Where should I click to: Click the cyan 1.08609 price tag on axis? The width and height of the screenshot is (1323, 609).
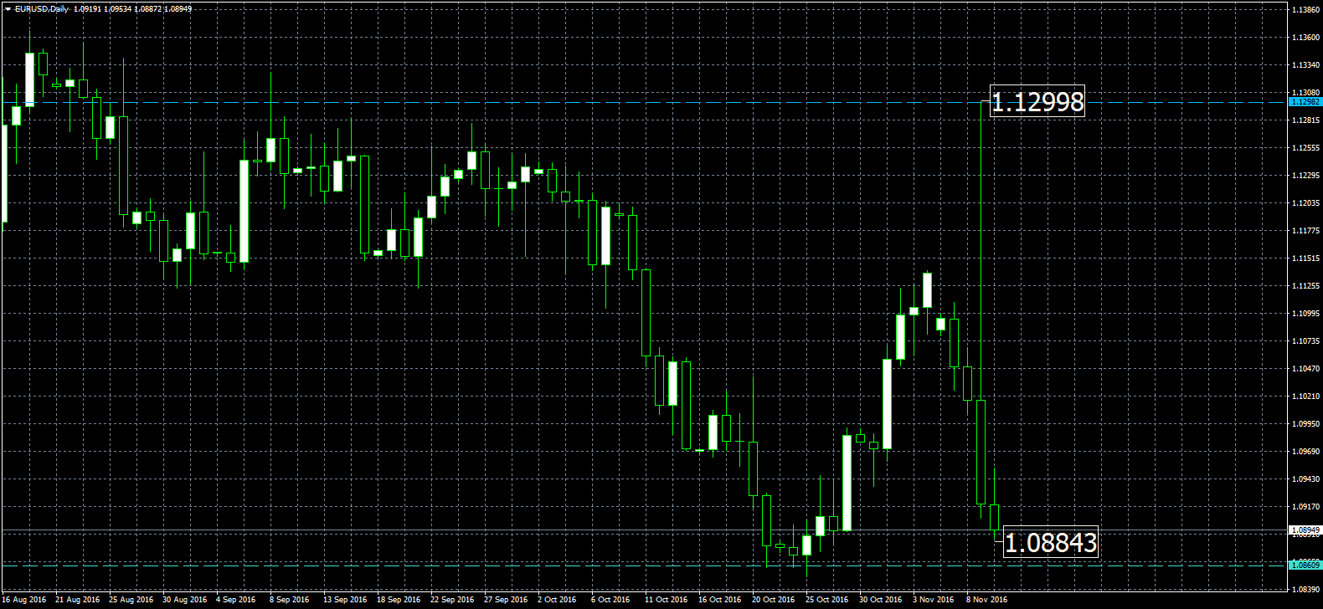(1305, 565)
